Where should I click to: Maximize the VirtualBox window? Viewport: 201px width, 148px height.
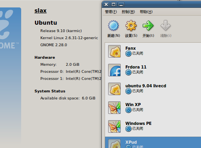pyautogui.click(x=114, y=4)
